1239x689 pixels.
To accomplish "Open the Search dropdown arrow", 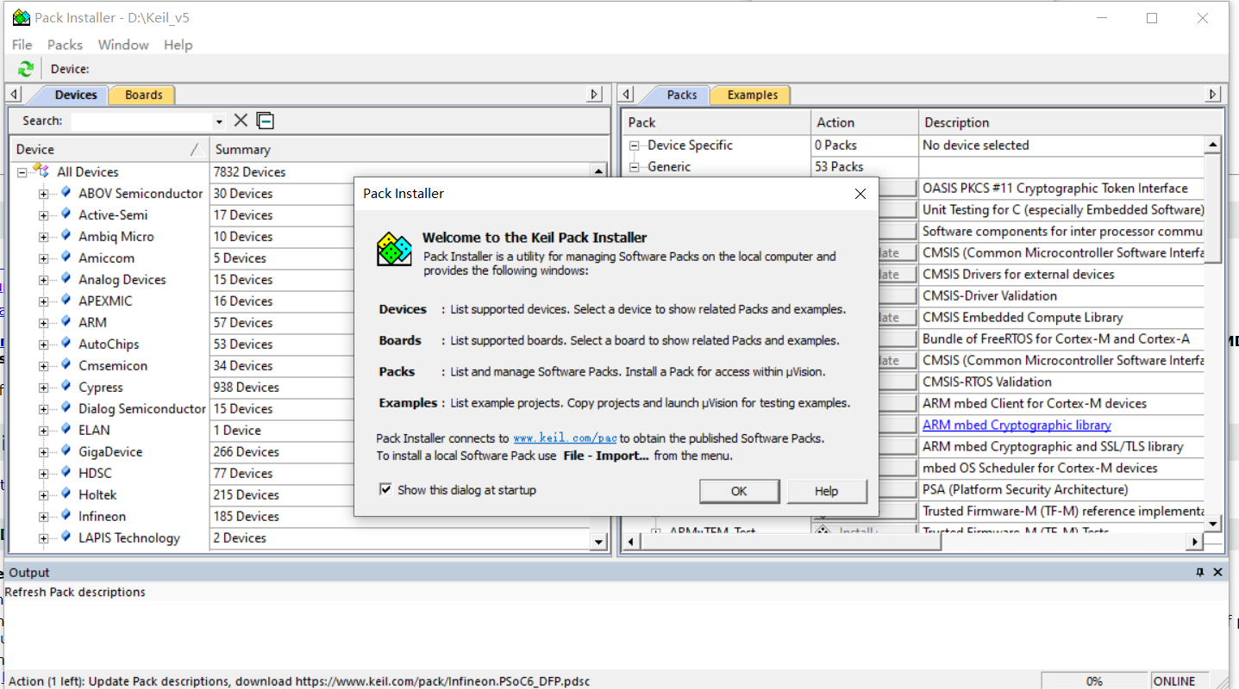I will [219, 121].
